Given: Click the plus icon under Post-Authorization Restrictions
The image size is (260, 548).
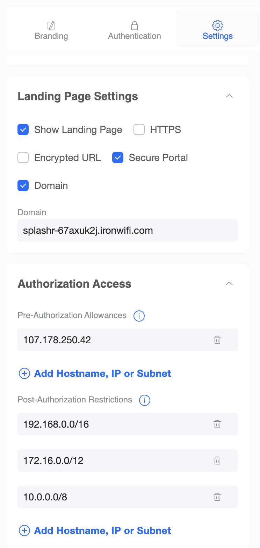Looking at the screenshot, I should click(x=24, y=531).
